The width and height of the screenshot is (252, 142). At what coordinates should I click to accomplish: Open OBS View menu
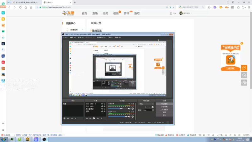point(81,37)
